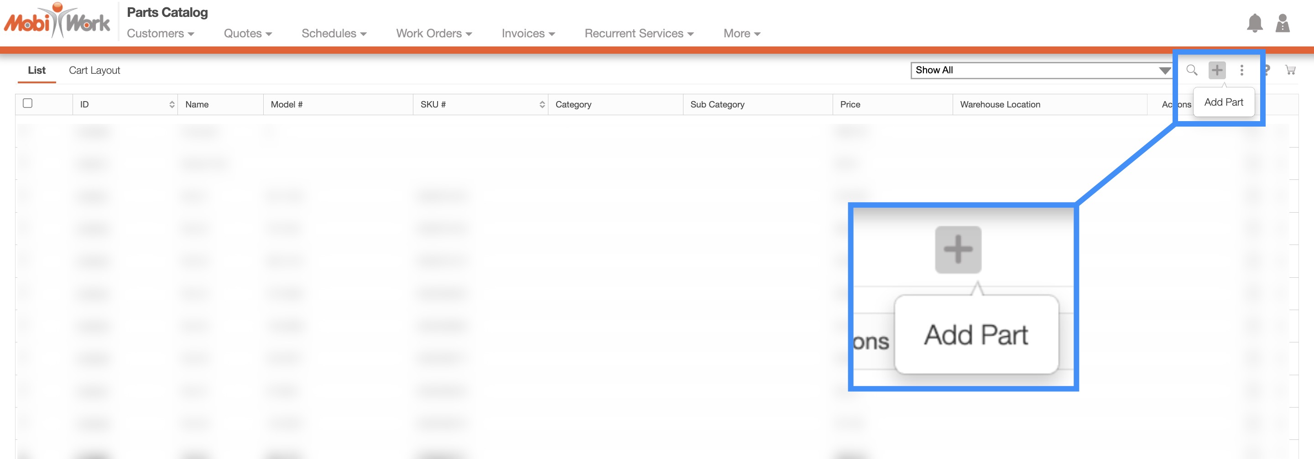The height and width of the screenshot is (459, 1314).
Task: Select the List tab
Action: point(36,70)
